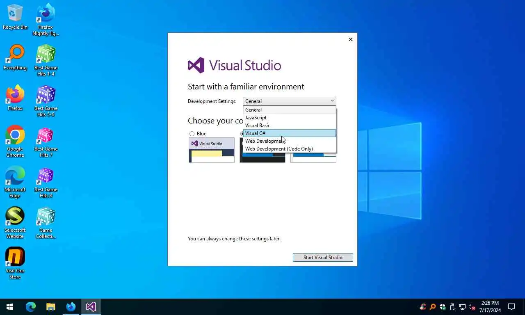Click the Everything magnifier tray icon
The width and height of the screenshot is (525, 315).
pyautogui.click(x=433, y=307)
